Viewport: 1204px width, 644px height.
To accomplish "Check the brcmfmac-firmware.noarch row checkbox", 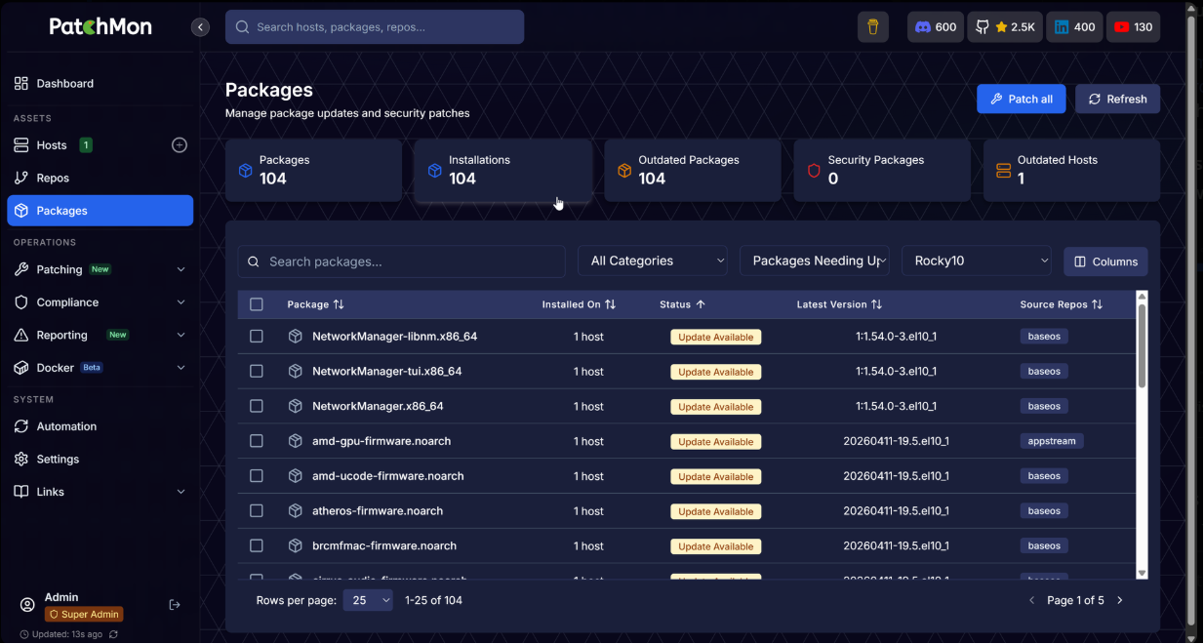I will point(257,546).
